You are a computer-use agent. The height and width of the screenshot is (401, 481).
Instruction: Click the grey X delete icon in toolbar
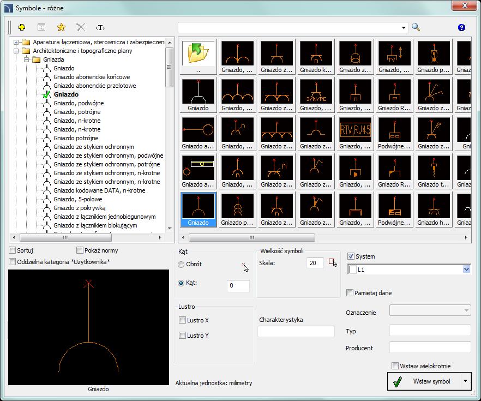pyautogui.click(x=81, y=28)
